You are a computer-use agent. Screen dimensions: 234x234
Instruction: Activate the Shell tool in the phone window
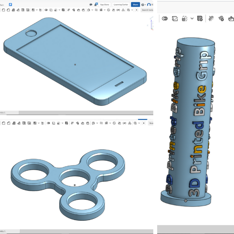[x=23, y=10]
